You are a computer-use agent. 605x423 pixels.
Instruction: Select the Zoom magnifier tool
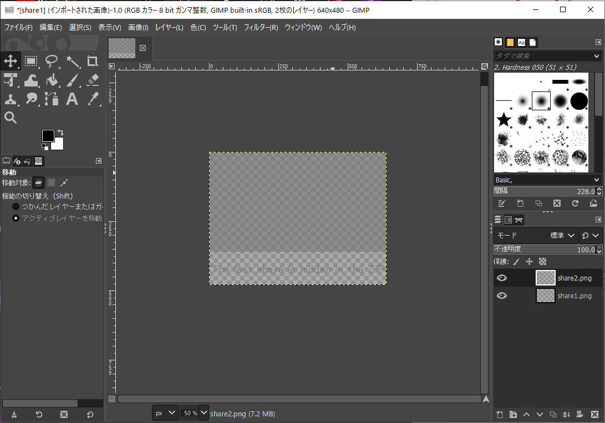tap(11, 118)
